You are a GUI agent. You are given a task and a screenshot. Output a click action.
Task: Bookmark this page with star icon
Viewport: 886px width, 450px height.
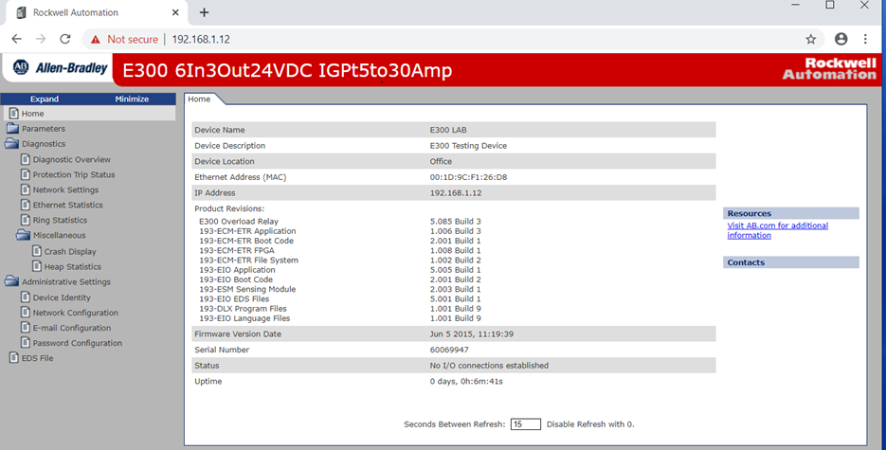click(810, 39)
